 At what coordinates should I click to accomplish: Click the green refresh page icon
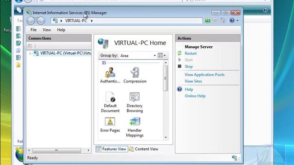click(x=208, y=20)
